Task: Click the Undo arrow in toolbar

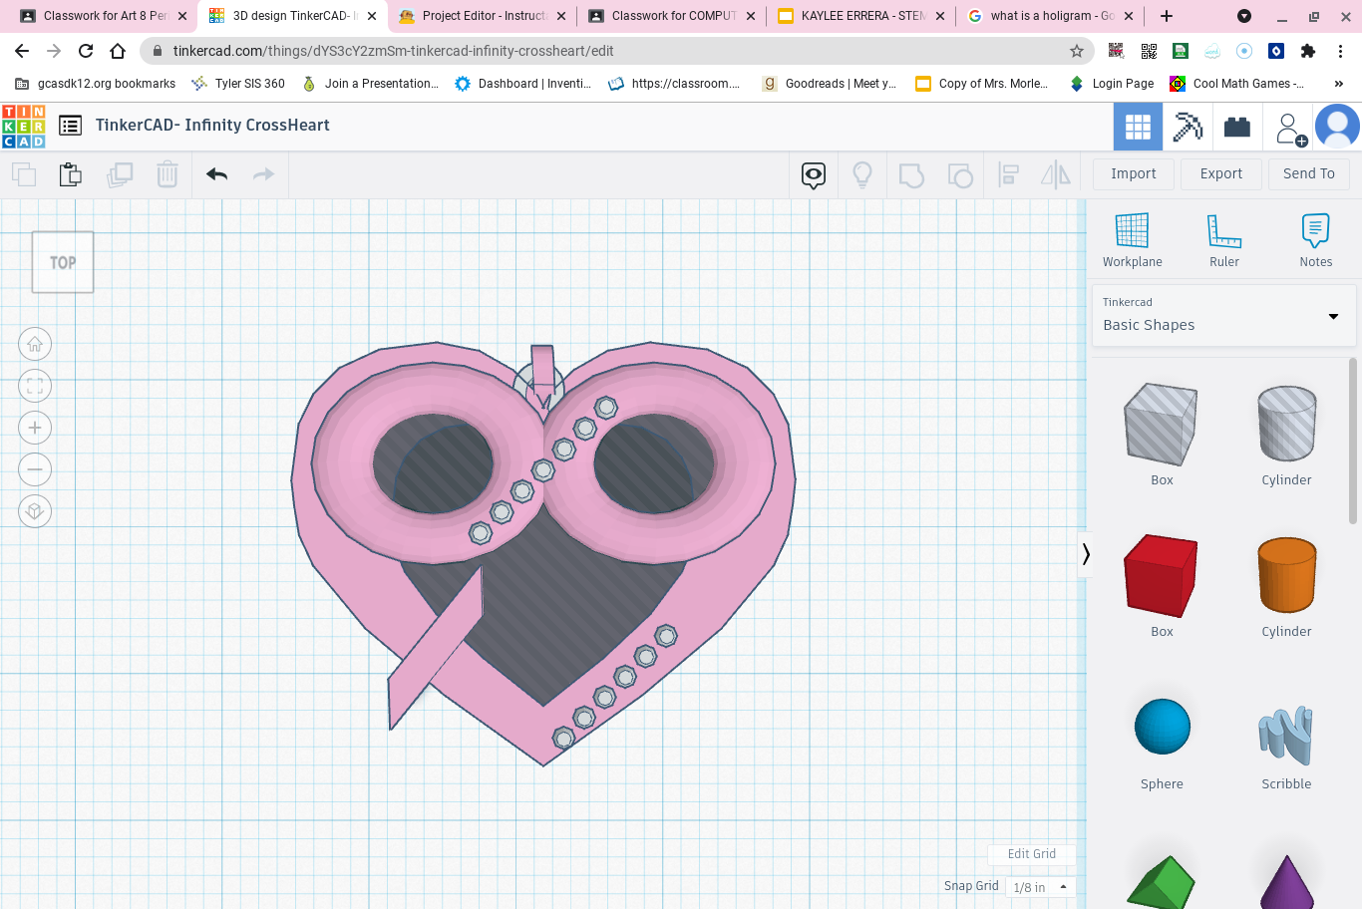Action: coord(217,174)
